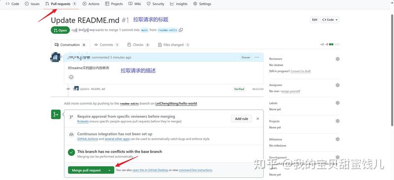Click the add reaction smiley icon
Viewport: 394px width, 180px height.
point(71,77)
